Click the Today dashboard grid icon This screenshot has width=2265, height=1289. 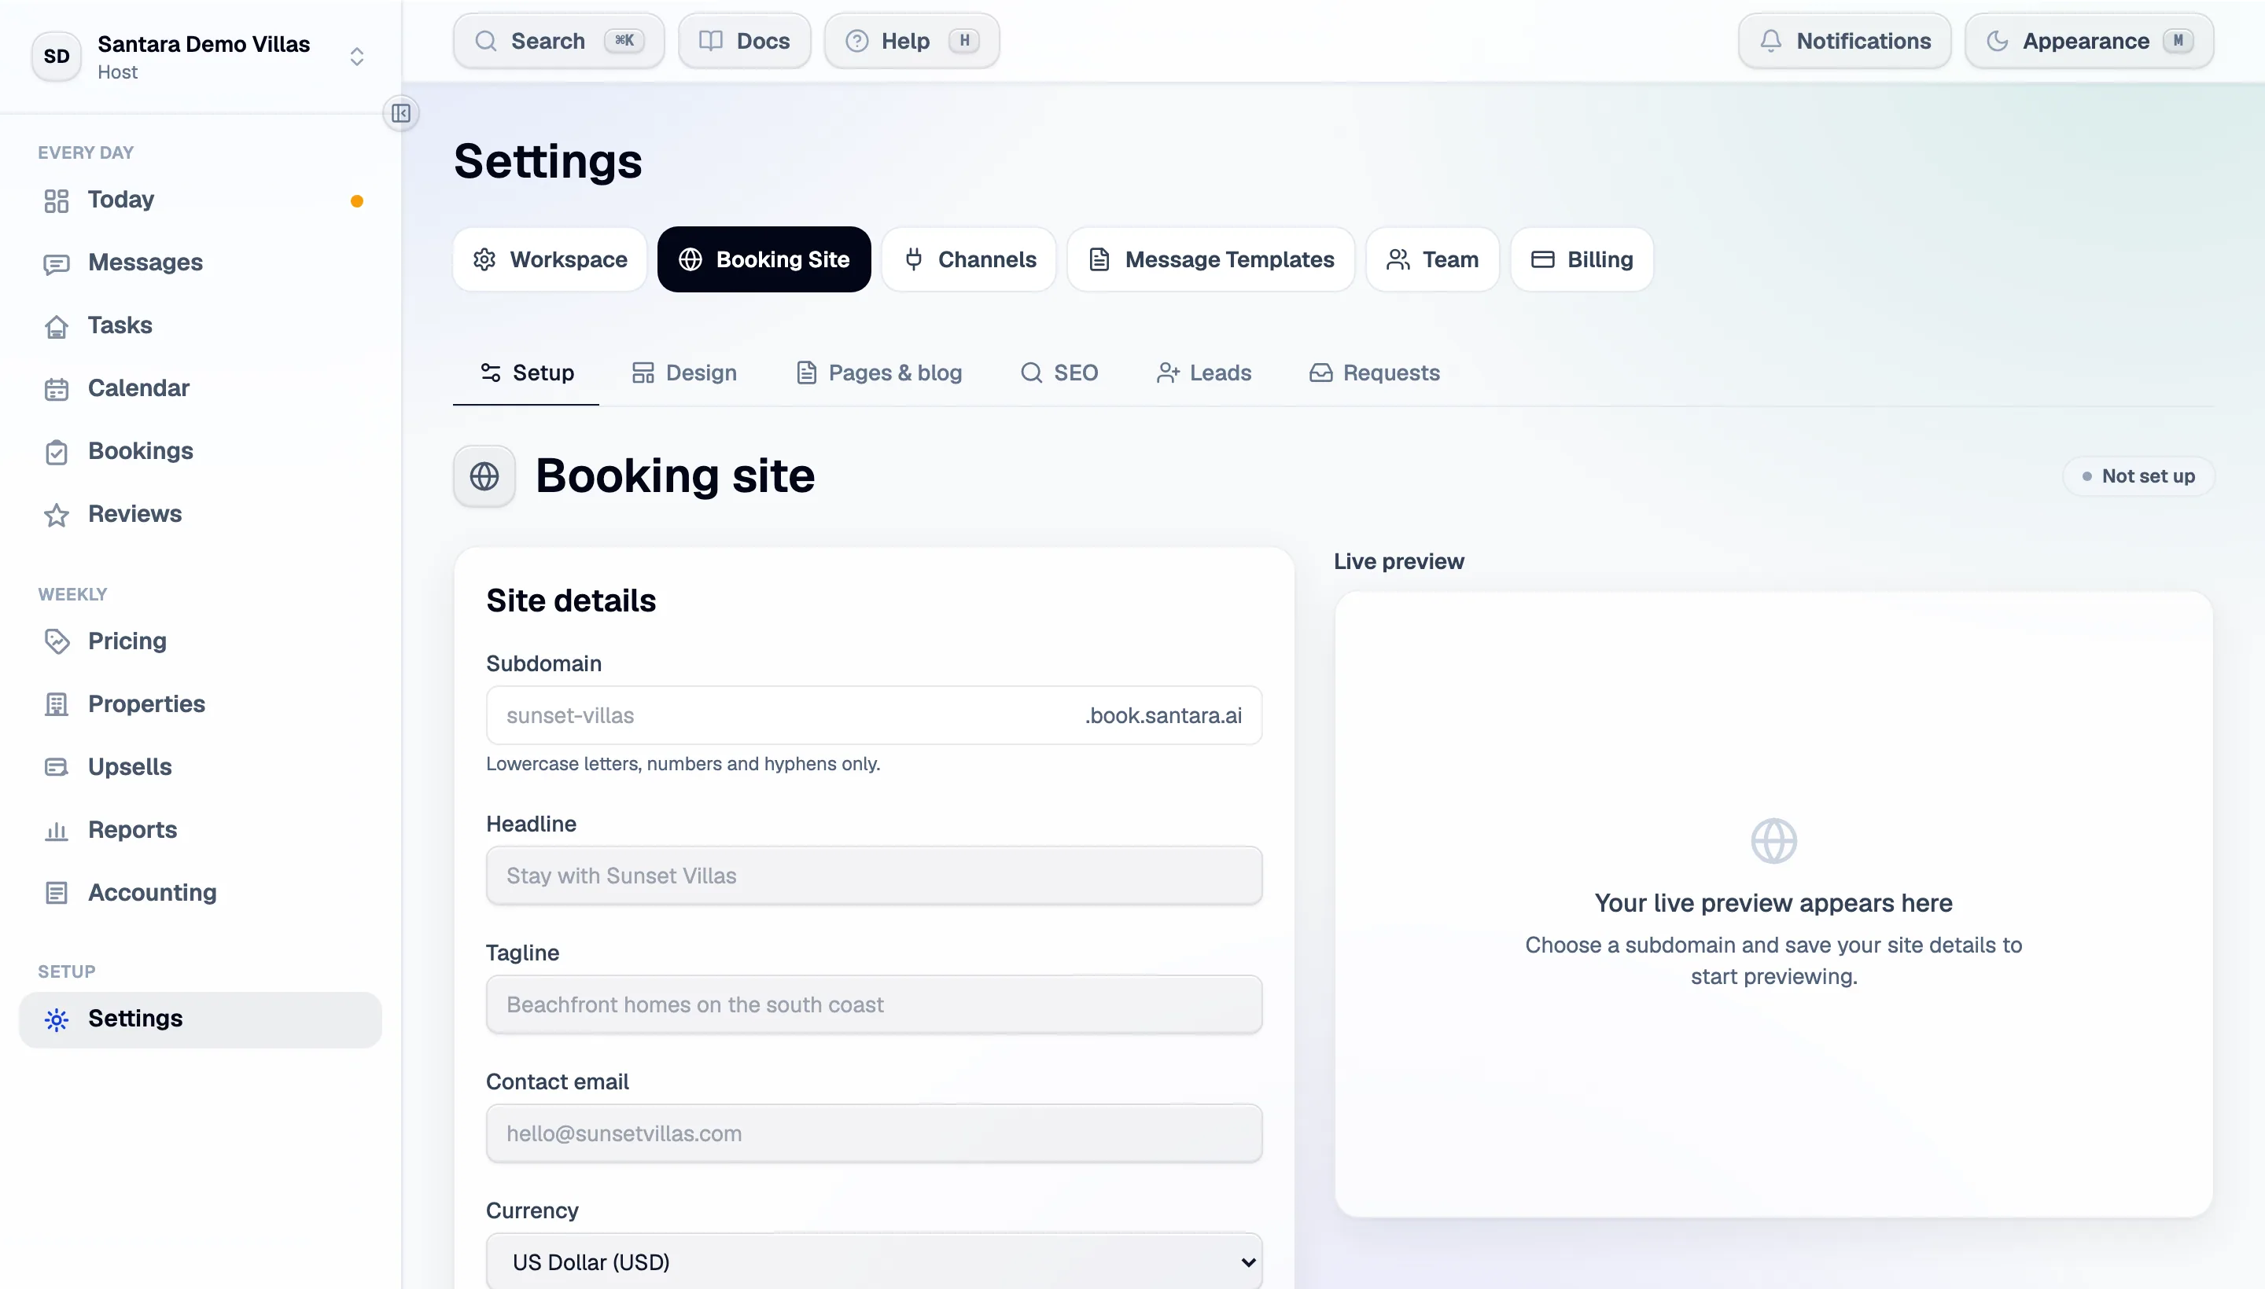56,201
